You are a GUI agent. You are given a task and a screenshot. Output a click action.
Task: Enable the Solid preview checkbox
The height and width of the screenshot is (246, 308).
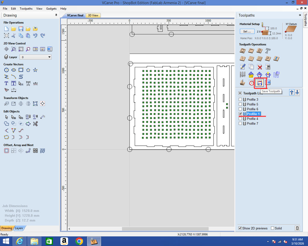pos(273,228)
